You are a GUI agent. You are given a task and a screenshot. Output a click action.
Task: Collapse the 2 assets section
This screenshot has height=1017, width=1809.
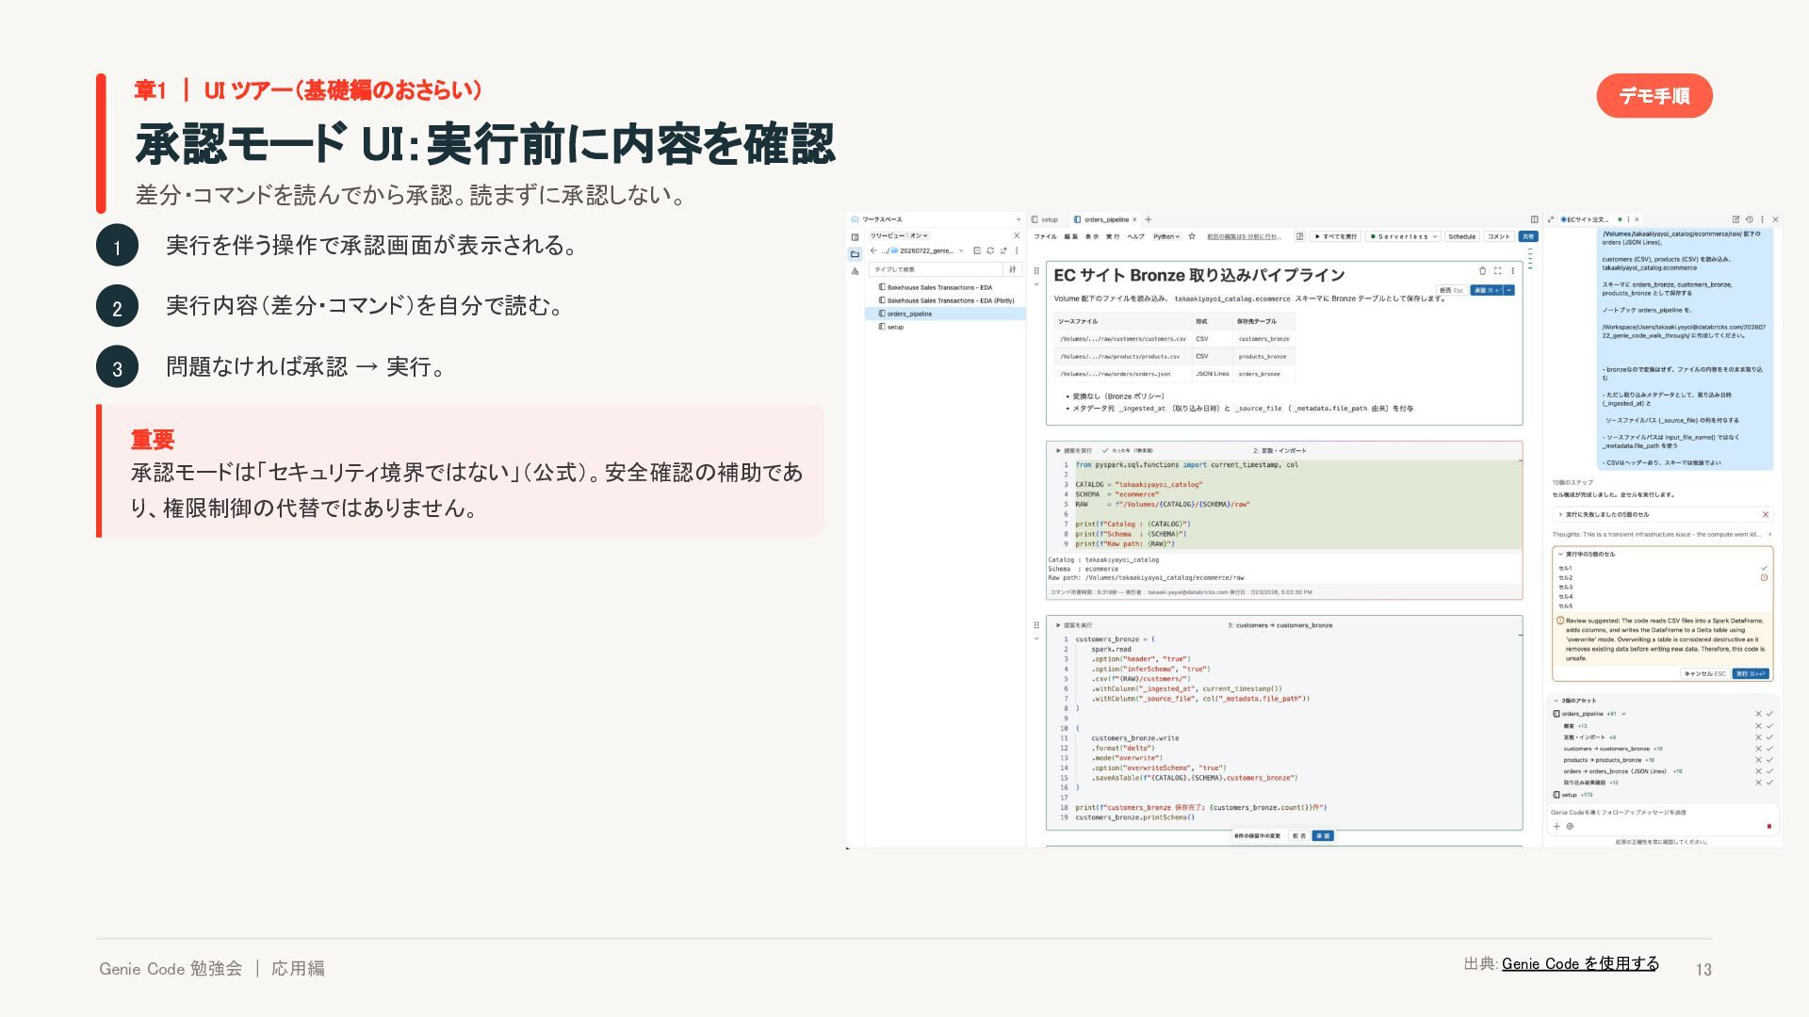click(1556, 701)
